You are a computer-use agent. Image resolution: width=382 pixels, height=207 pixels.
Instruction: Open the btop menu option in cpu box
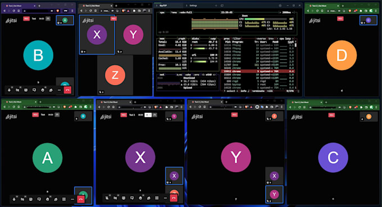[175, 12]
